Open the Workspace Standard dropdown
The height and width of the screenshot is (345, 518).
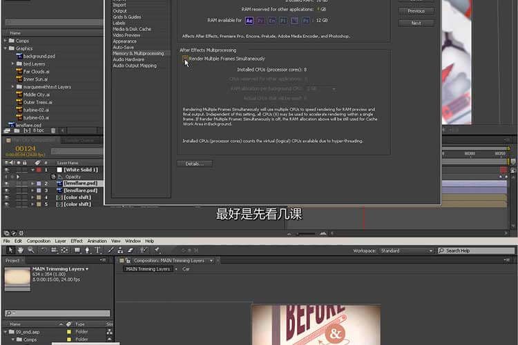[x=406, y=251]
